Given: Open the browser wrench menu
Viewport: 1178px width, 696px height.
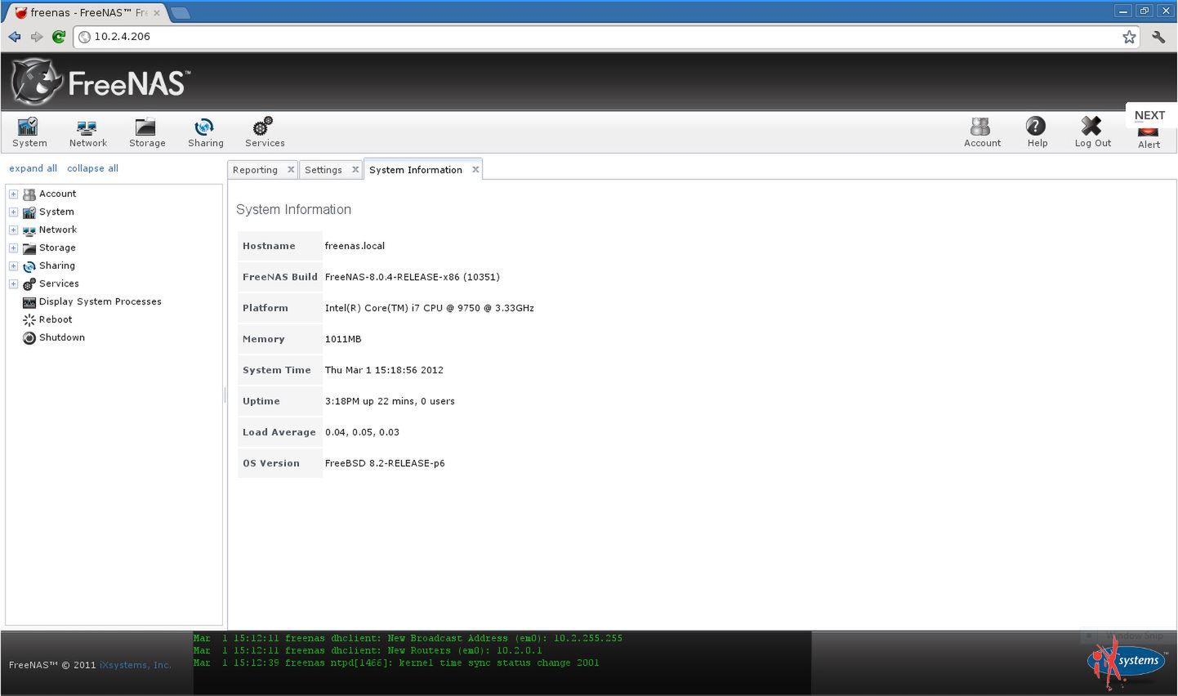Looking at the screenshot, I should point(1158,37).
